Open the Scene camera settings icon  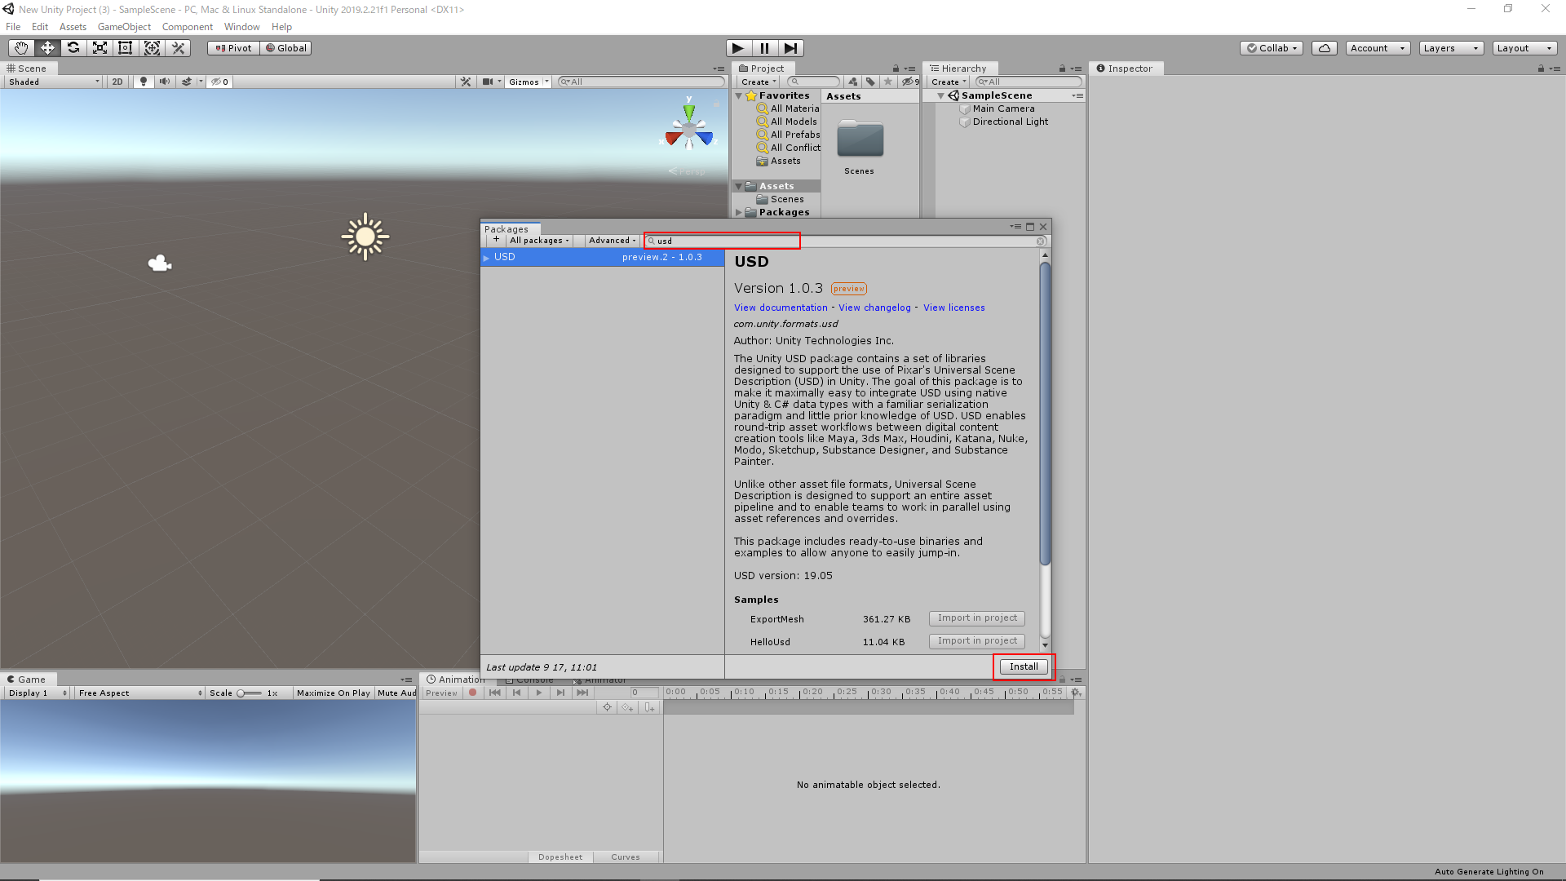tap(488, 82)
